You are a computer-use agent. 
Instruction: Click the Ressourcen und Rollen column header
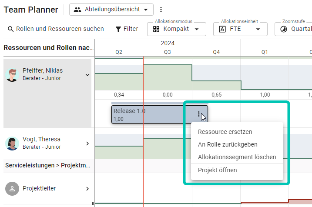(x=49, y=48)
